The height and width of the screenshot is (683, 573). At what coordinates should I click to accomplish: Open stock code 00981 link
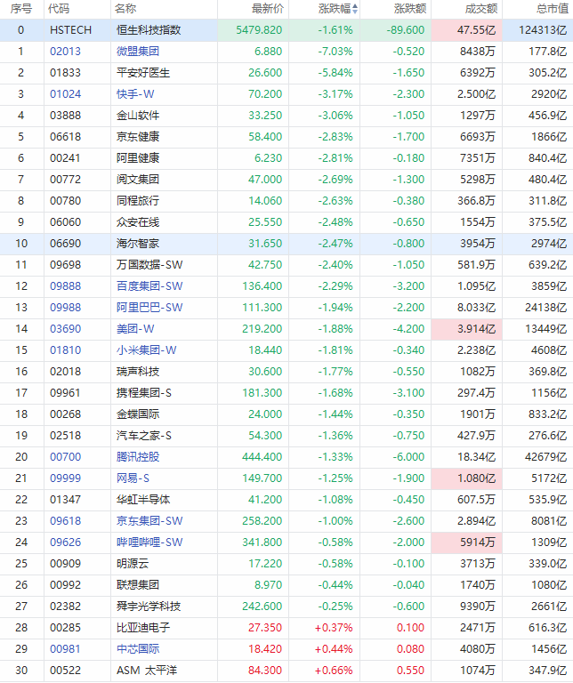point(65,649)
